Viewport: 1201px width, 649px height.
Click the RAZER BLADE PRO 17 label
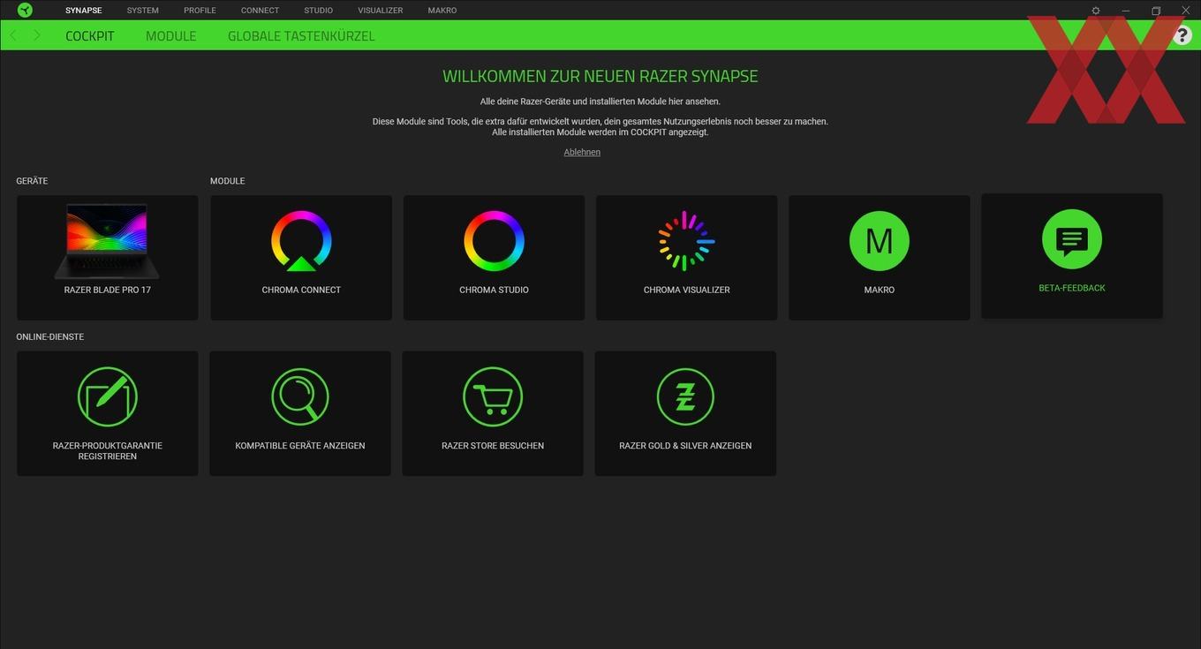pyautogui.click(x=107, y=290)
